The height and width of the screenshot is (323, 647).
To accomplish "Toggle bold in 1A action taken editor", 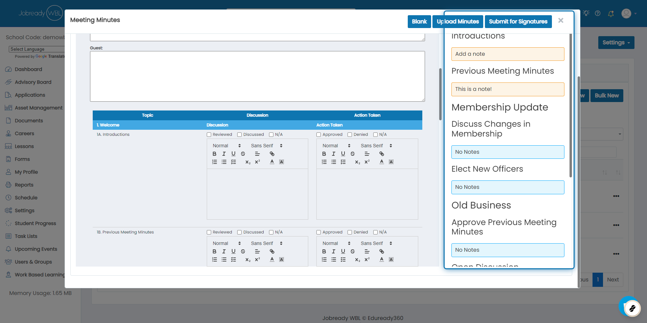I will pyautogui.click(x=324, y=154).
